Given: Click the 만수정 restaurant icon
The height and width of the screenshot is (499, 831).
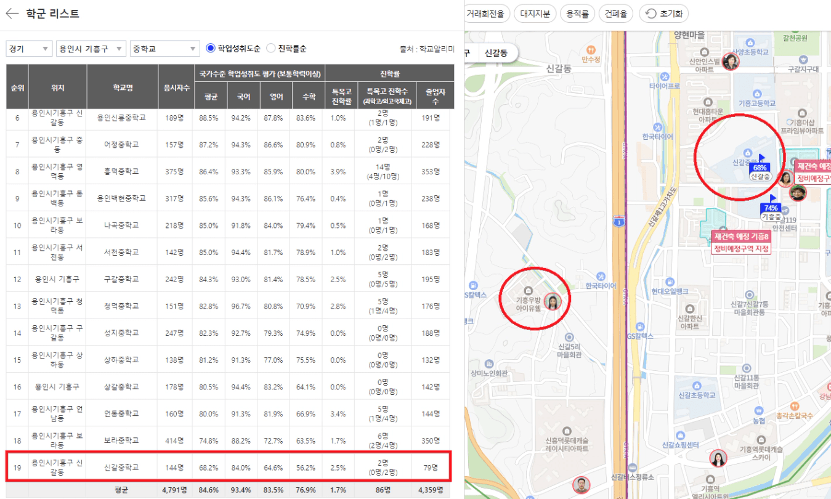Looking at the screenshot, I should pos(591,49).
